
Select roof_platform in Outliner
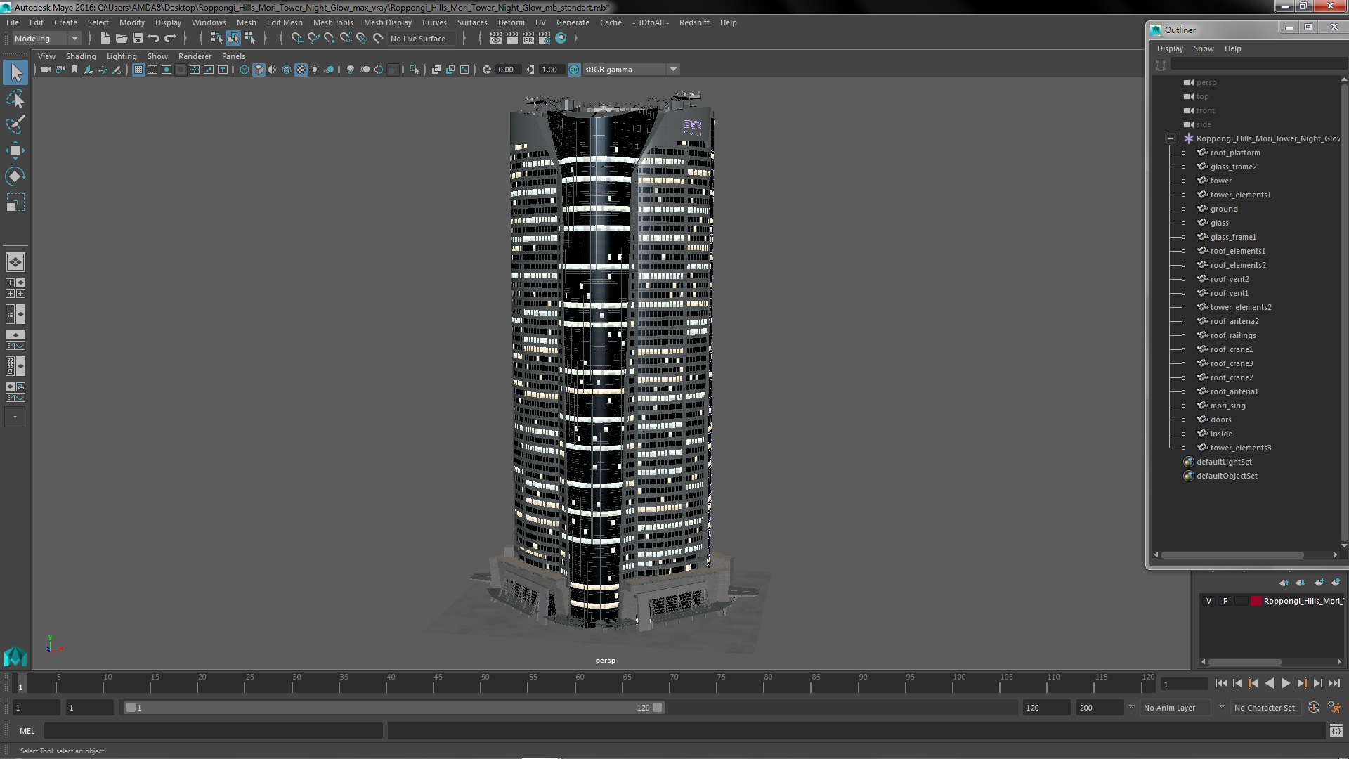pyautogui.click(x=1235, y=153)
